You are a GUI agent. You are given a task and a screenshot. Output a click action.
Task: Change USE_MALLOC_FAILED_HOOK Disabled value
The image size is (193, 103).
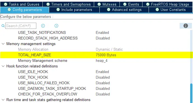point(103,83)
